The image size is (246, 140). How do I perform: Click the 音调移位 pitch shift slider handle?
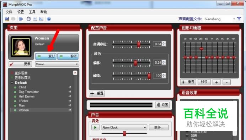(x=139, y=44)
